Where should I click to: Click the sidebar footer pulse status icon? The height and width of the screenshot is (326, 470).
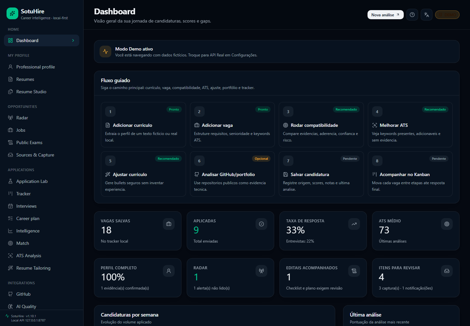[x=7, y=316]
